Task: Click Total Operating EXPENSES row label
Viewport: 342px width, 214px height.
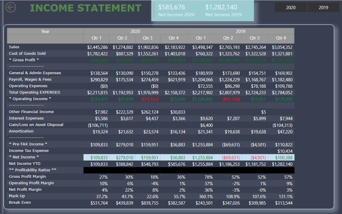Action: (x=34, y=92)
